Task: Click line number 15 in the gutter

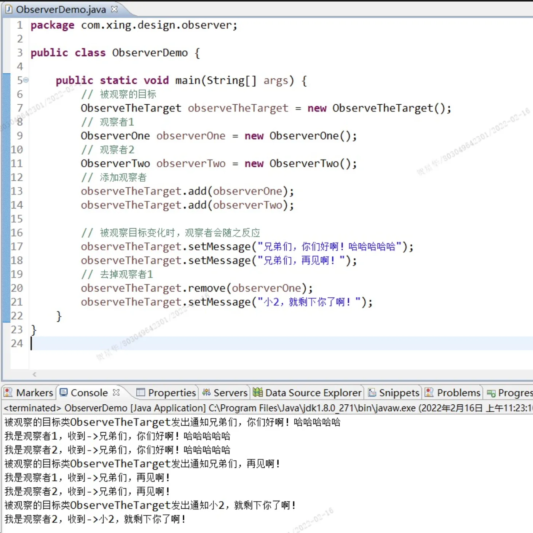Action: 17,219
